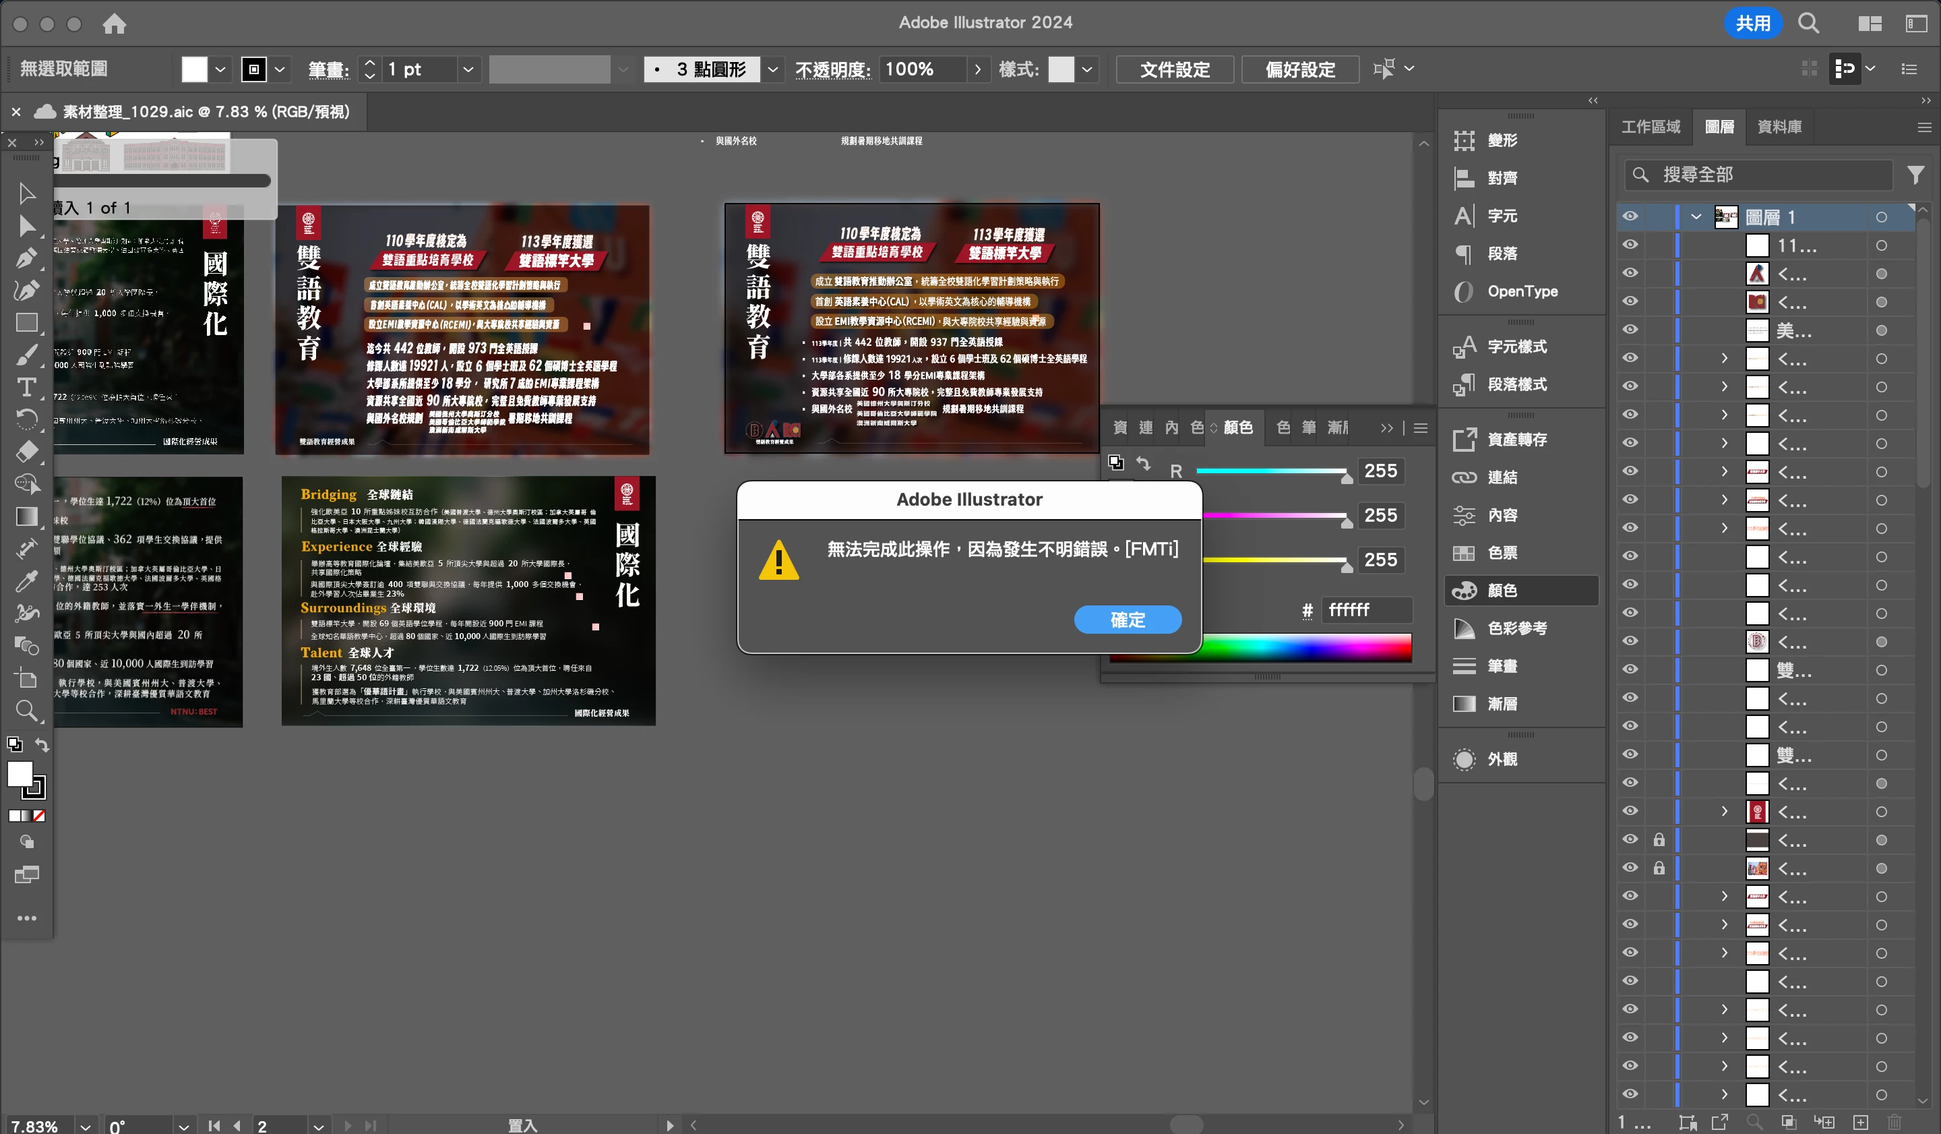1941x1134 pixels.
Task: Click the R channel slider
Action: click(1271, 471)
